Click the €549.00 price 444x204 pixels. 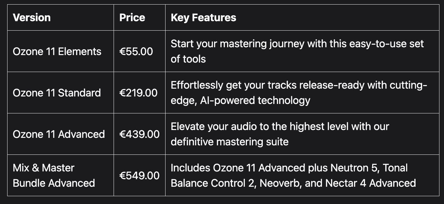pos(139,176)
